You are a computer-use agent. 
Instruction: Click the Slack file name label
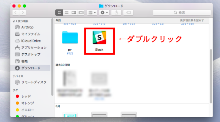coord(99,50)
